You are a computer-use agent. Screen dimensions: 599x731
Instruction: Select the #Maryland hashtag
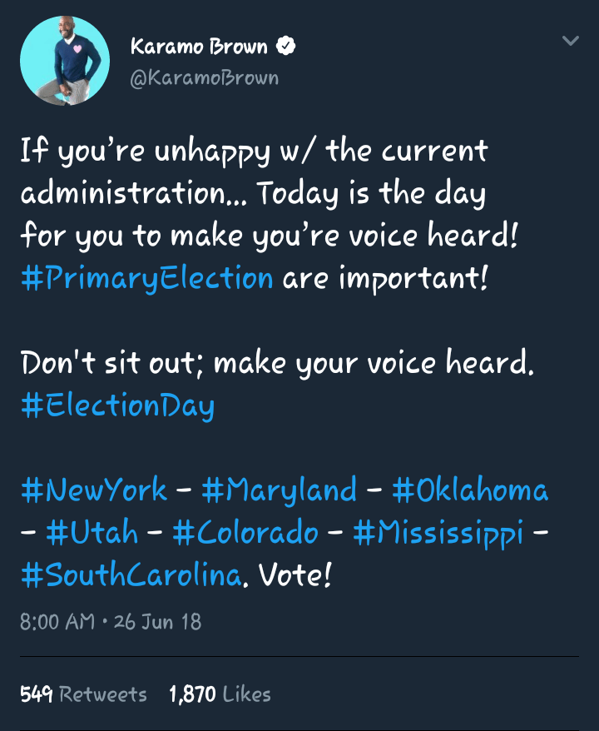coord(279,489)
